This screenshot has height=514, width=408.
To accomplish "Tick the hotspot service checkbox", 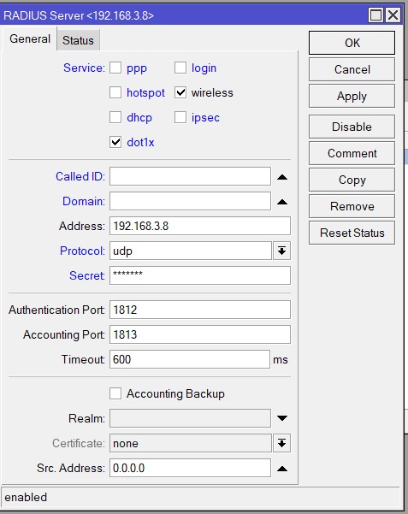I will (115, 92).
